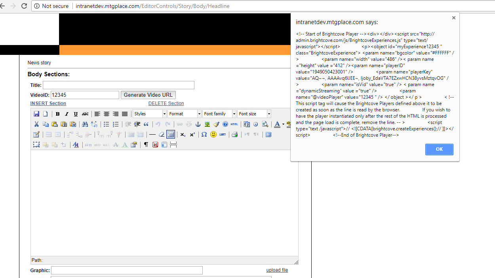The height and width of the screenshot is (278, 495).
Task: Open the Styles dropdown
Action: [150, 114]
